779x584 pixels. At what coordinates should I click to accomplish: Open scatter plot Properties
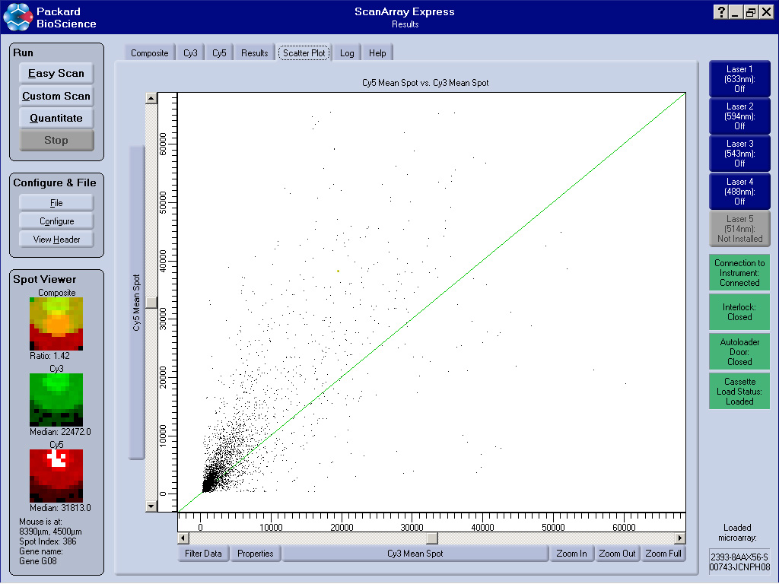point(256,554)
